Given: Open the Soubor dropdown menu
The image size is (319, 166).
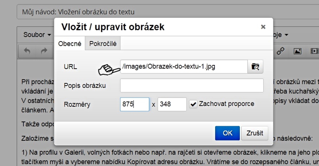Looking at the screenshot, I should click(x=37, y=35).
